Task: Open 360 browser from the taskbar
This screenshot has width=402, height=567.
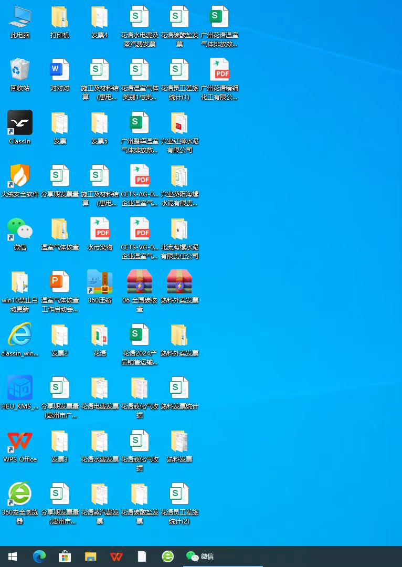Action: click(168, 556)
